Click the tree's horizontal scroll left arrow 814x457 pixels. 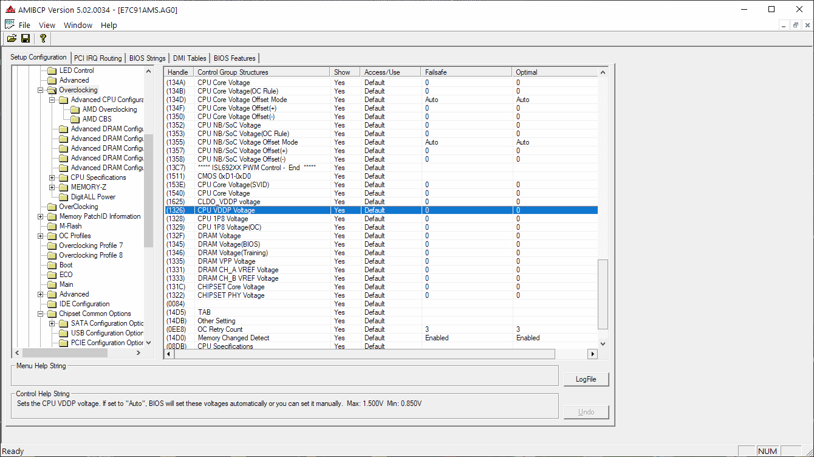click(x=17, y=352)
